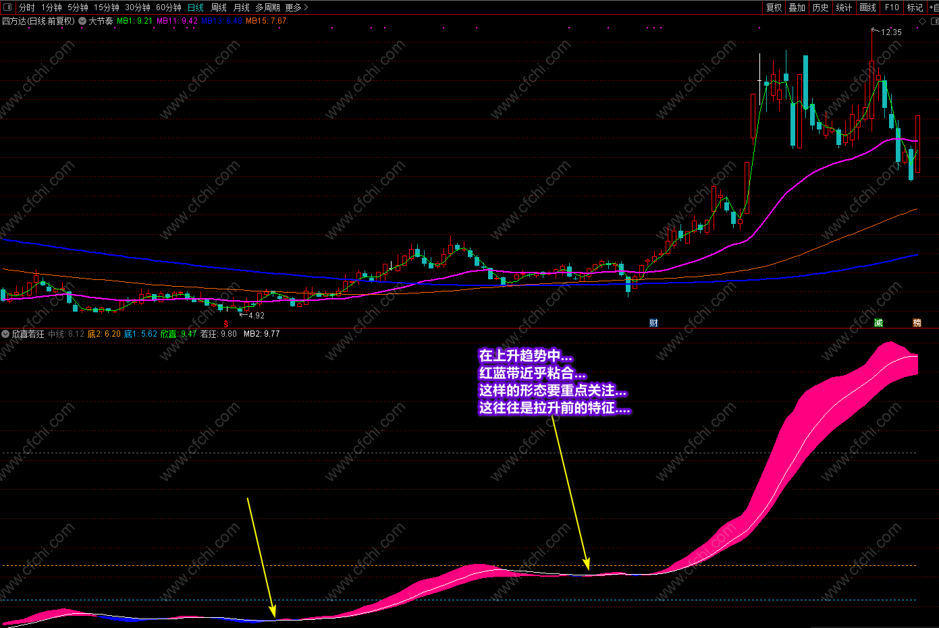Select the 日线 daily chart tab
Viewport: 939px width, 628px height.
(196, 7)
